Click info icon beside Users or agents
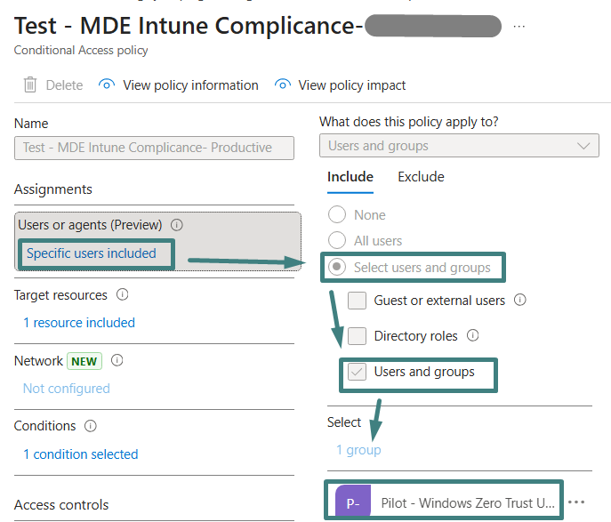The image size is (611, 522). [177, 225]
